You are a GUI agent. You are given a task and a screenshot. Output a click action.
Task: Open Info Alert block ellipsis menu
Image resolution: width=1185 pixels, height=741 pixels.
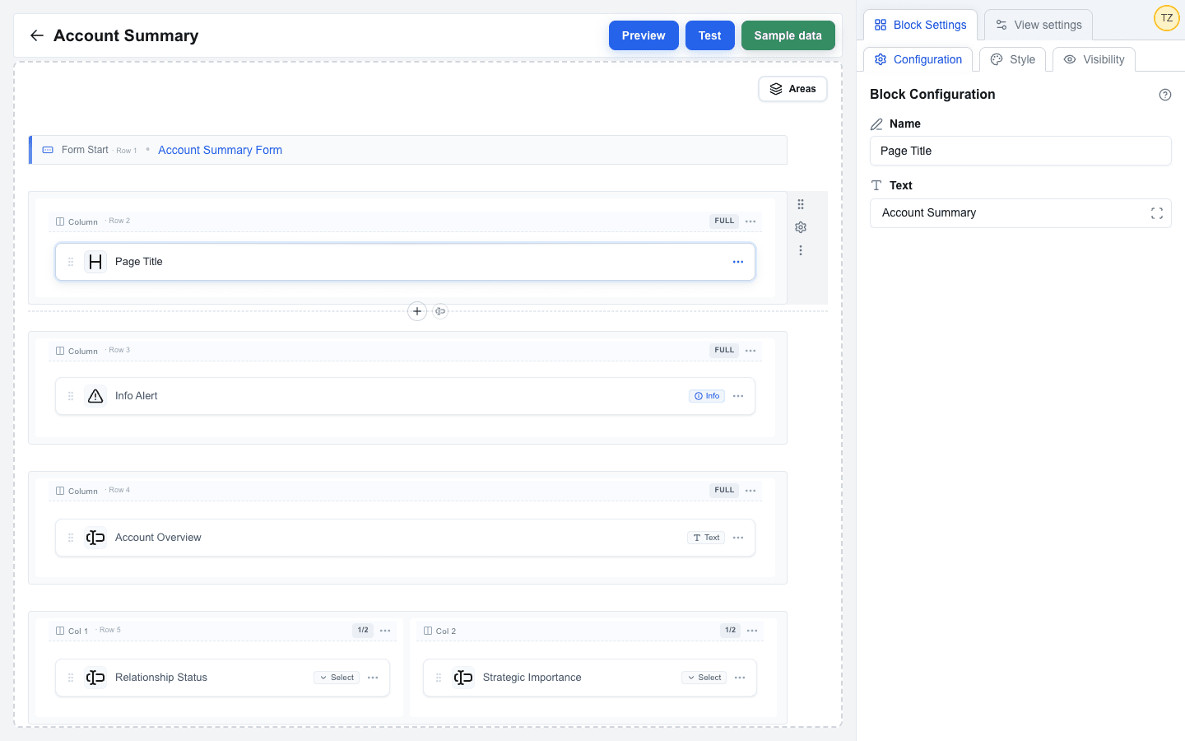point(738,396)
